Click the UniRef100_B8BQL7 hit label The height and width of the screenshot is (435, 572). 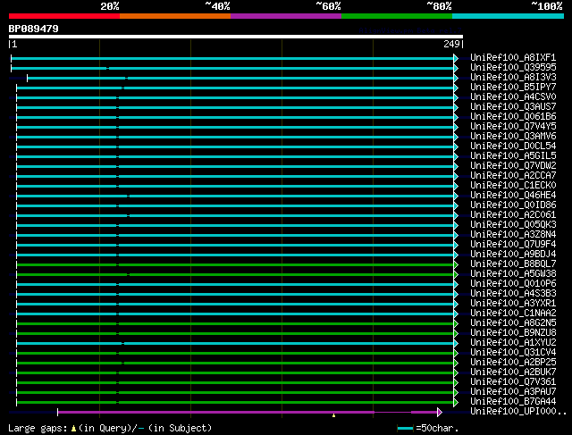coord(512,264)
